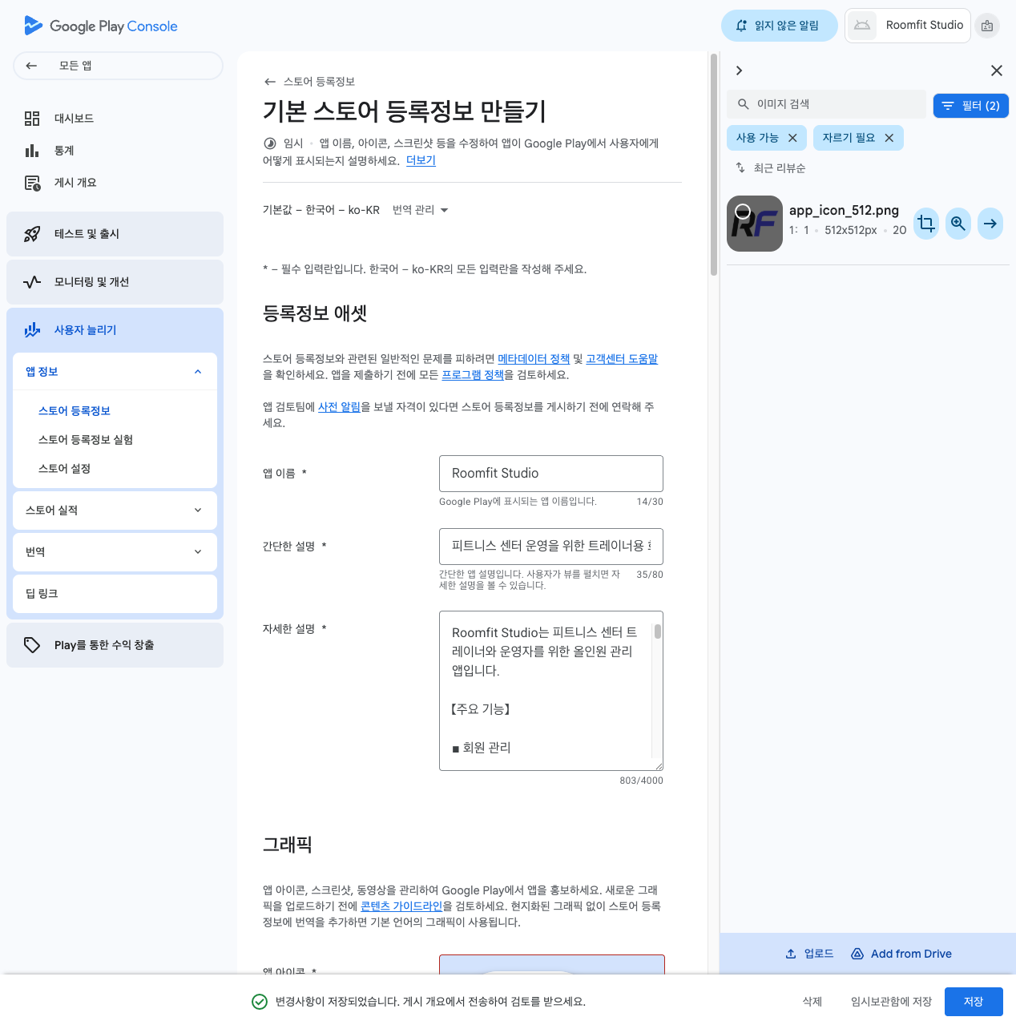Open the 메타데이터 정책 link
The height and width of the screenshot is (1029, 1016).
coord(534,359)
